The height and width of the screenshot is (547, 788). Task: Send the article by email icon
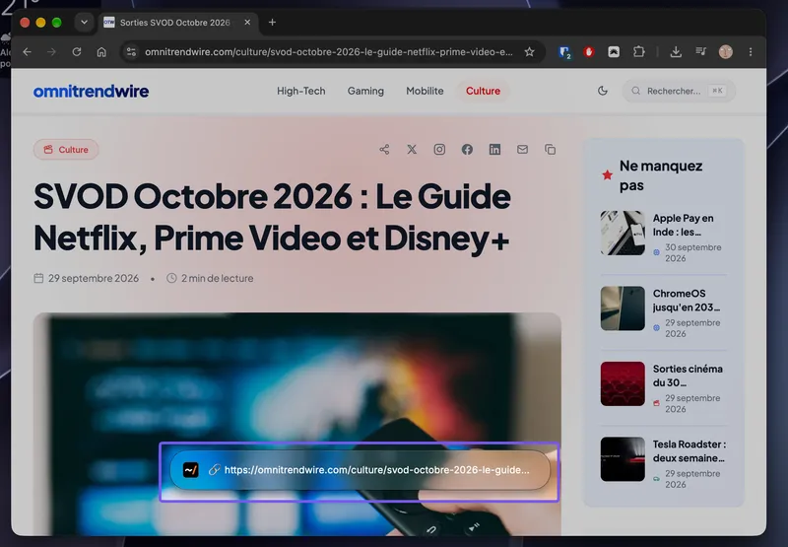tap(523, 150)
